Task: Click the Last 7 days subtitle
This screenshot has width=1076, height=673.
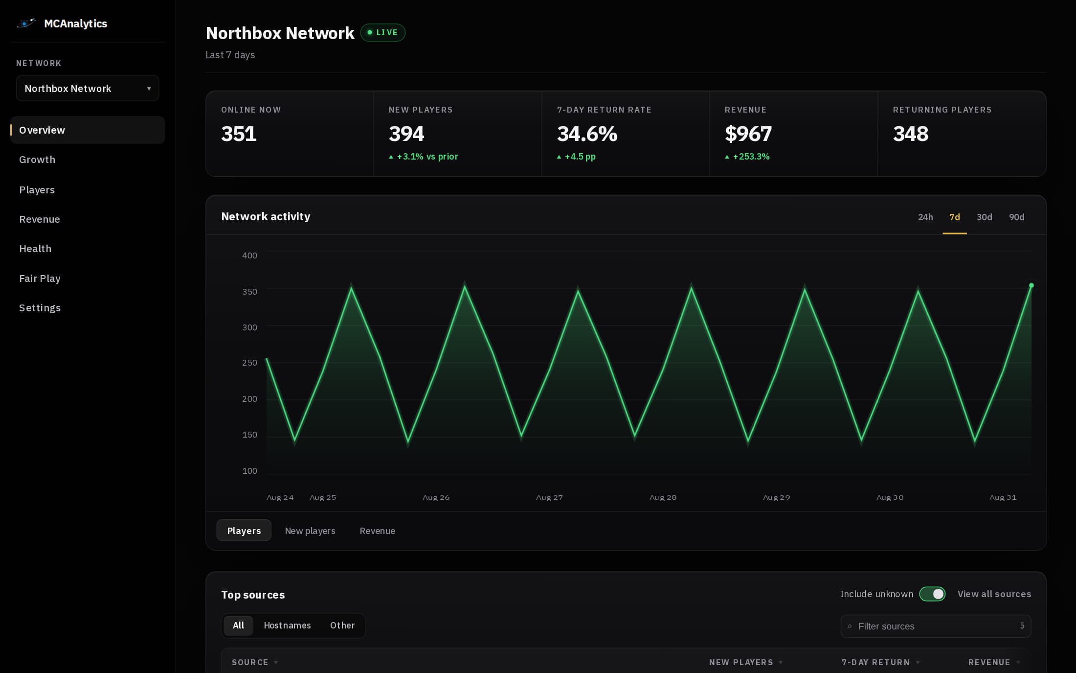Action: click(x=230, y=55)
